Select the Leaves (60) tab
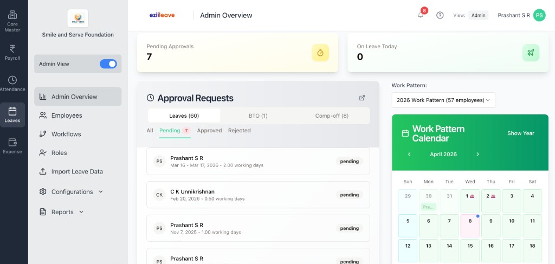 tap(184, 115)
